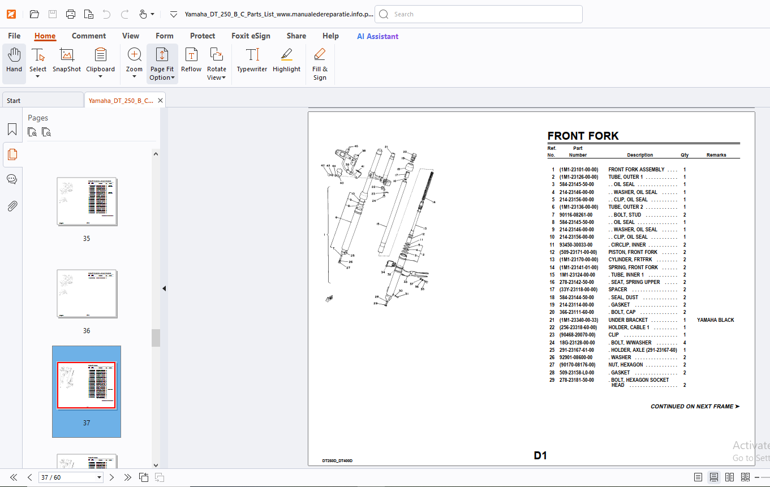Close the Yamaha_DT_250_B_C document tab

pyautogui.click(x=161, y=100)
